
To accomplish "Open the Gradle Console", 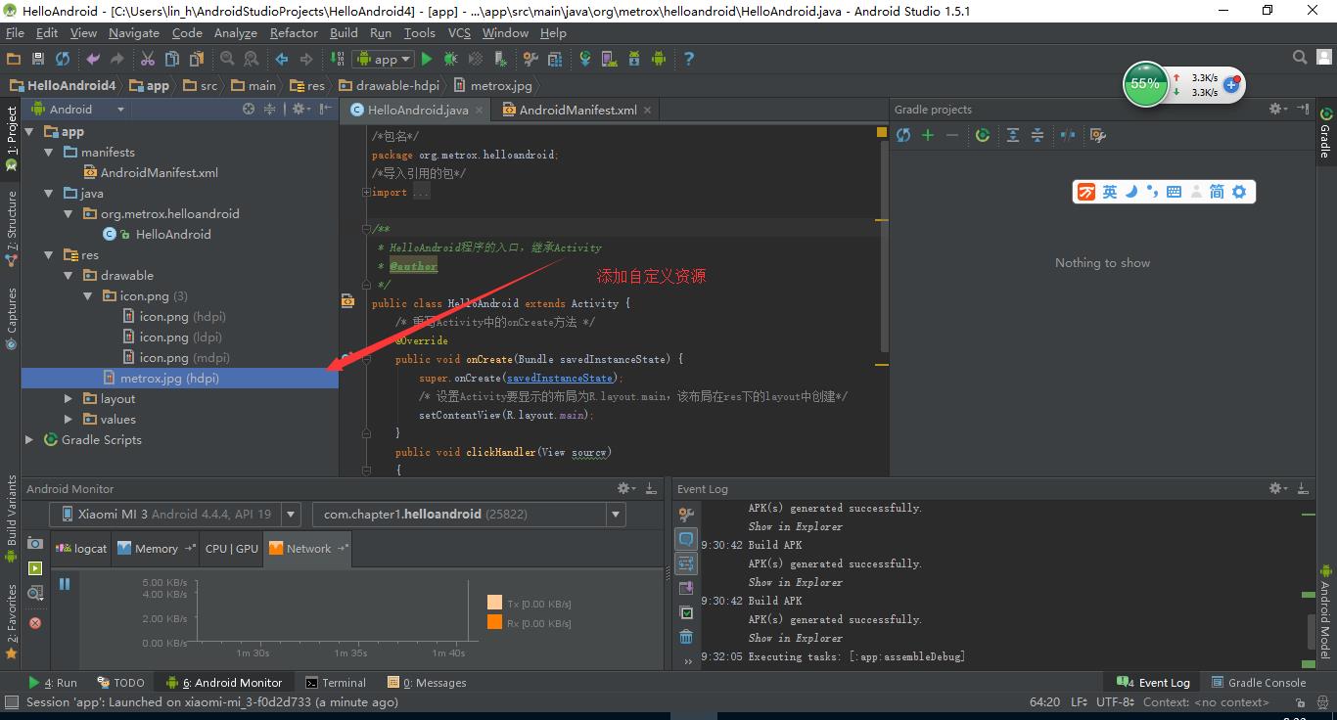I will tap(1259, 683).
